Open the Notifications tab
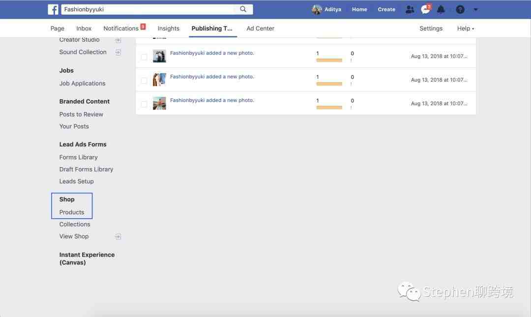 pyautogui.click(x=121, y=29)
